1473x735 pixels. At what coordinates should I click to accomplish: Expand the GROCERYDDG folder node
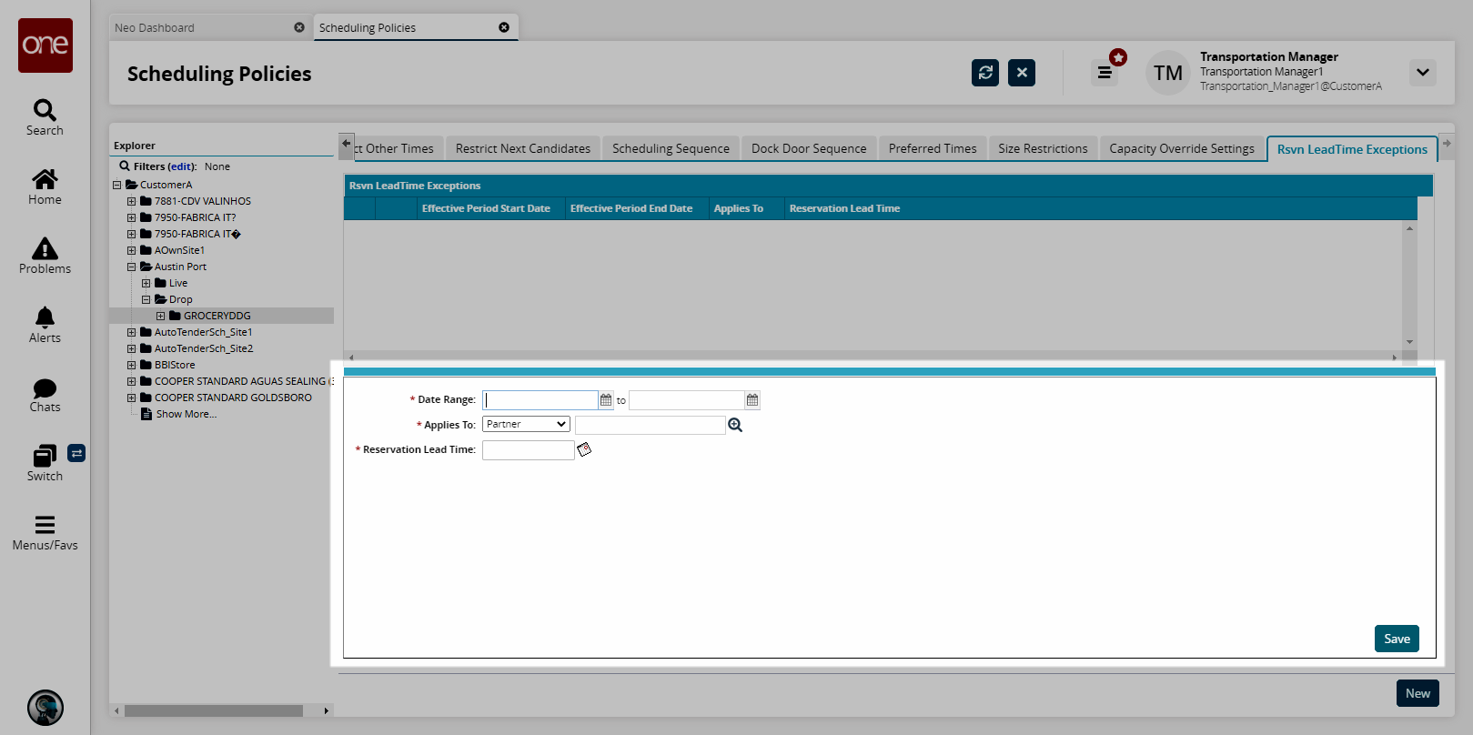pos(160,317)
